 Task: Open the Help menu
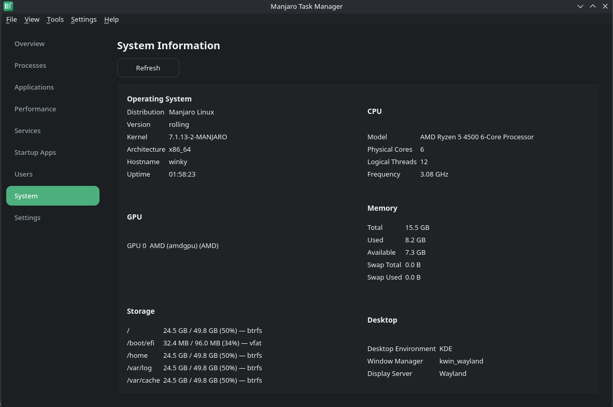[111, 20]
